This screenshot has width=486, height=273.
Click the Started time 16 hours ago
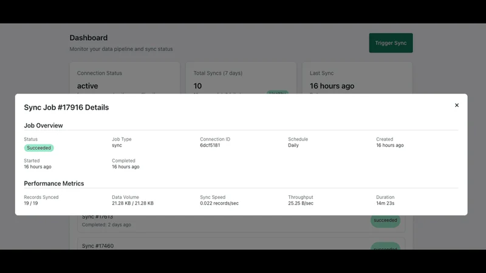[38, 166]
